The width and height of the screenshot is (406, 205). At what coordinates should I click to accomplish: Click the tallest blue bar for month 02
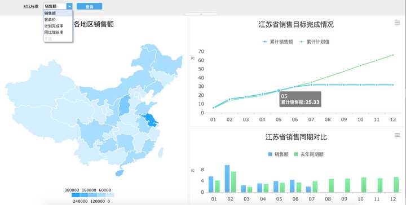227,179
